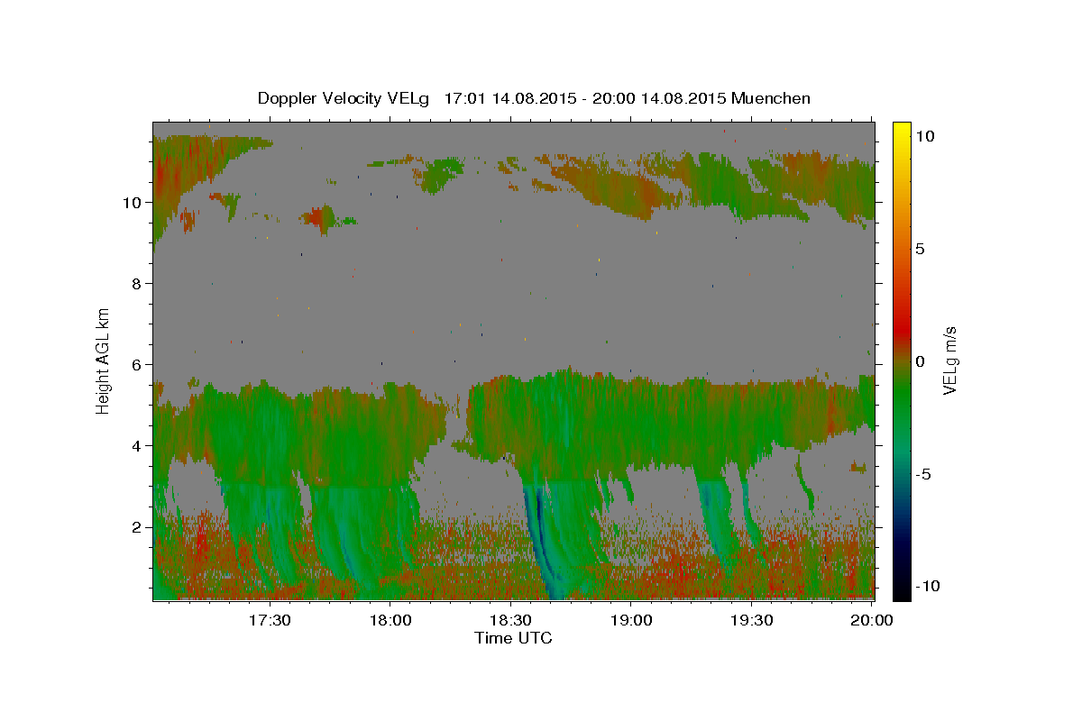Click the colorbar value -5 label
Viewport: 1082px width, 721px height.
[923, 474]
